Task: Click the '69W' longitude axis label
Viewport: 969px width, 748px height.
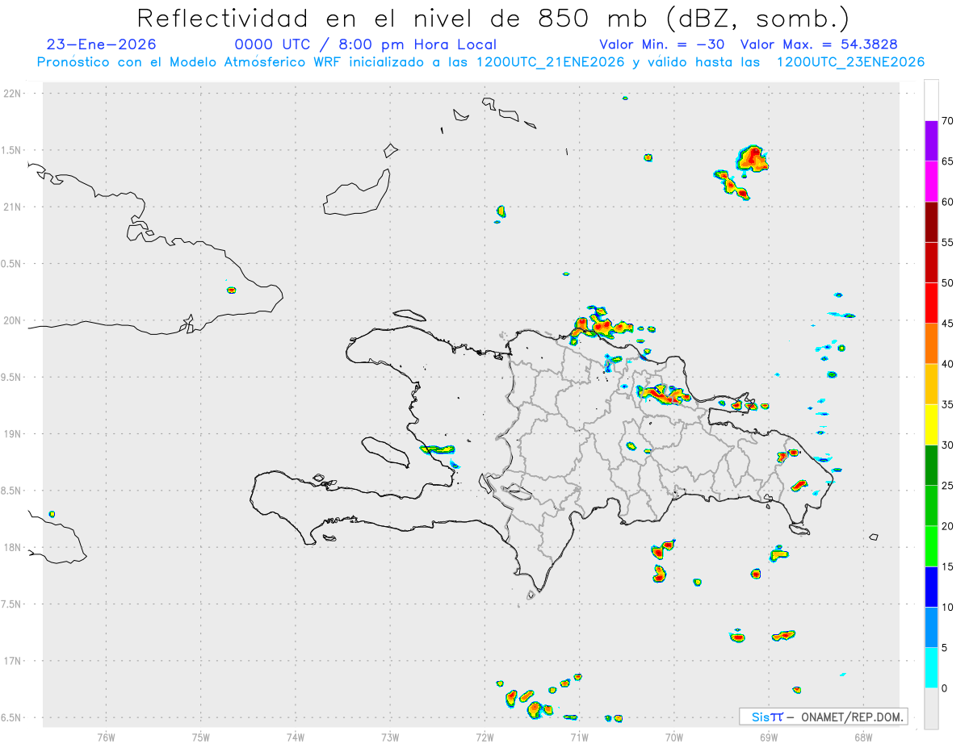Action: tap(769, 737)
